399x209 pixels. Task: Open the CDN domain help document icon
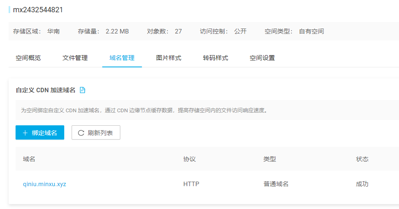[x=82, y=90]
